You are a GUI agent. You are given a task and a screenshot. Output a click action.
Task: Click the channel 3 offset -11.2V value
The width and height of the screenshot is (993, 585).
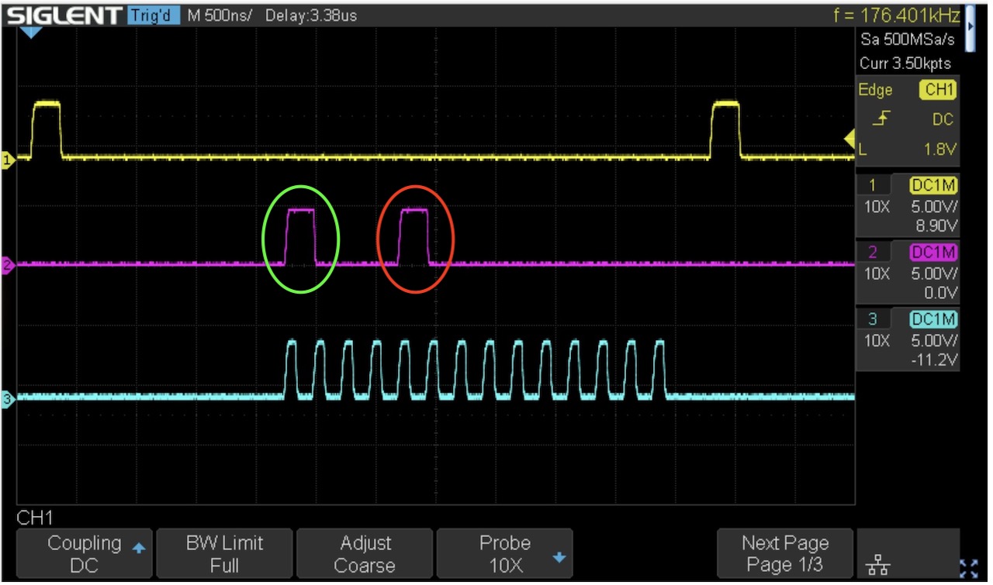(x=936, y=360)
